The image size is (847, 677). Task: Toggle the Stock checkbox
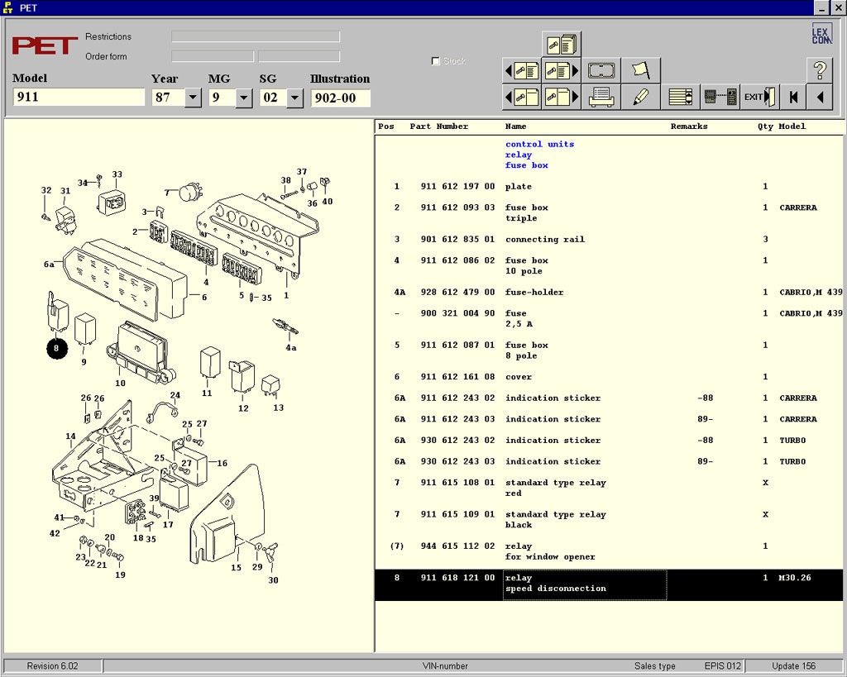coord(436,61)
